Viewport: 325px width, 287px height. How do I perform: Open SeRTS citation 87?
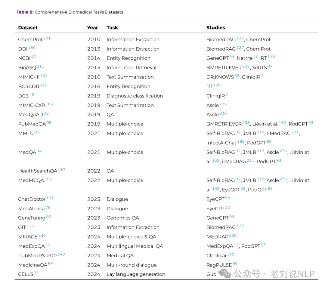pyautogui.click(x=270, y=66)
